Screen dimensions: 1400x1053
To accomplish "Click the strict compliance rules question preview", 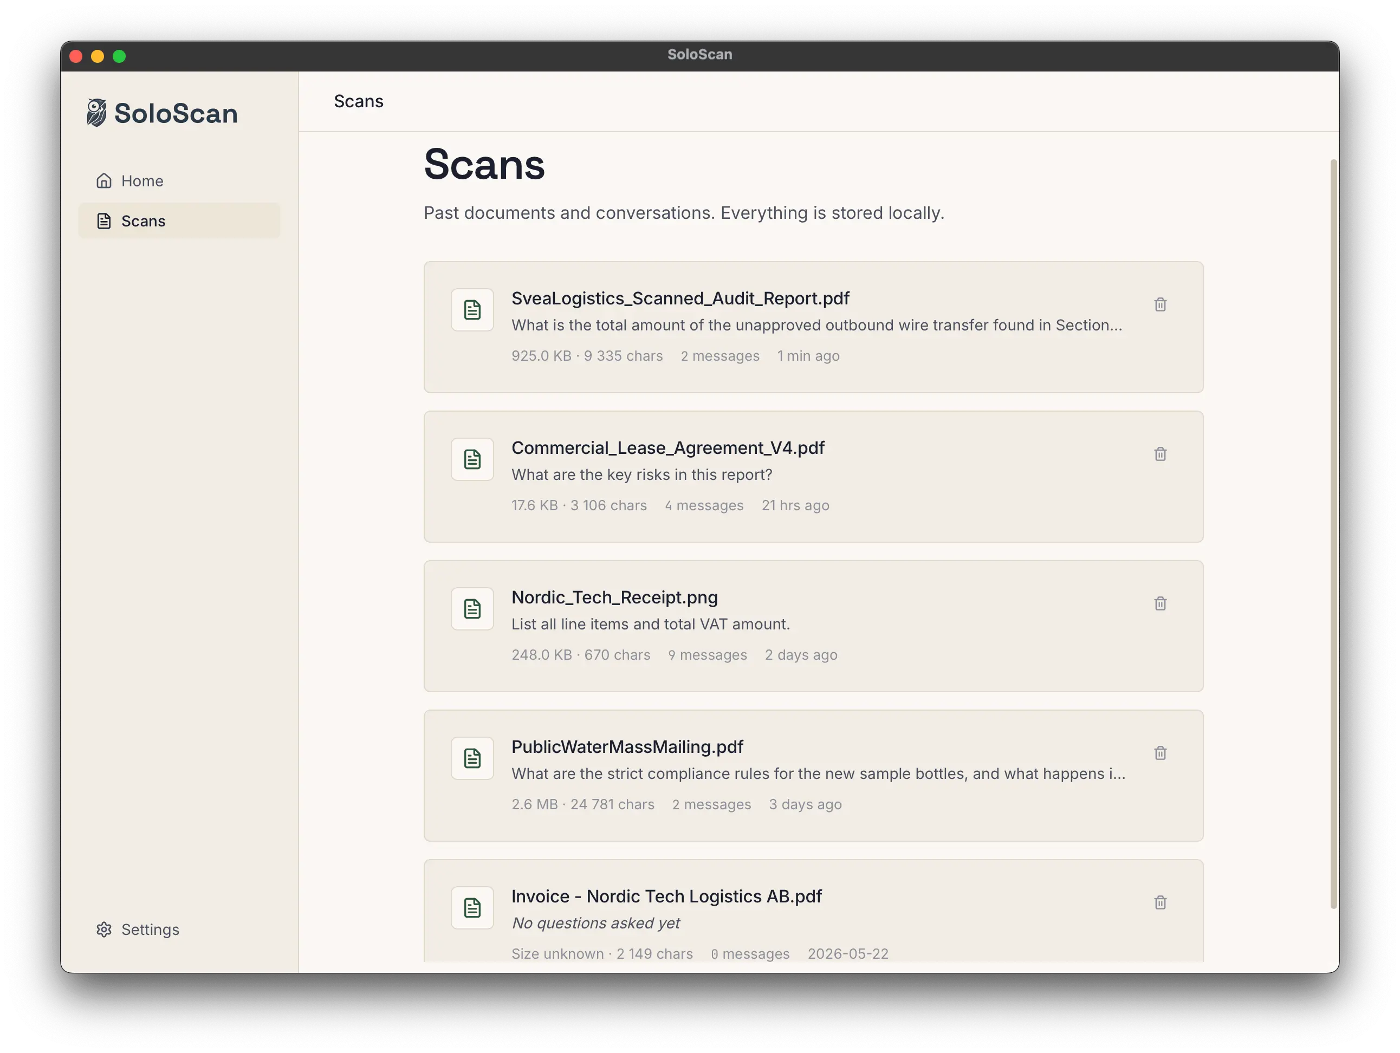I will coord(818,773).
